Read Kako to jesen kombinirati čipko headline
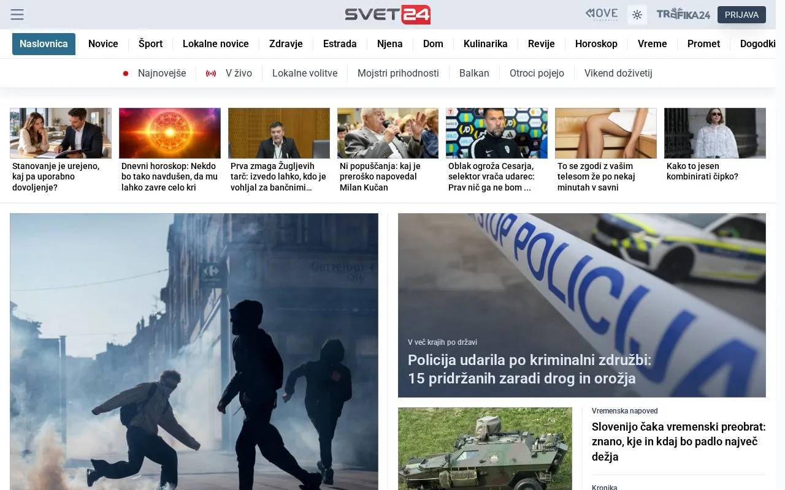 click(702, 171)
